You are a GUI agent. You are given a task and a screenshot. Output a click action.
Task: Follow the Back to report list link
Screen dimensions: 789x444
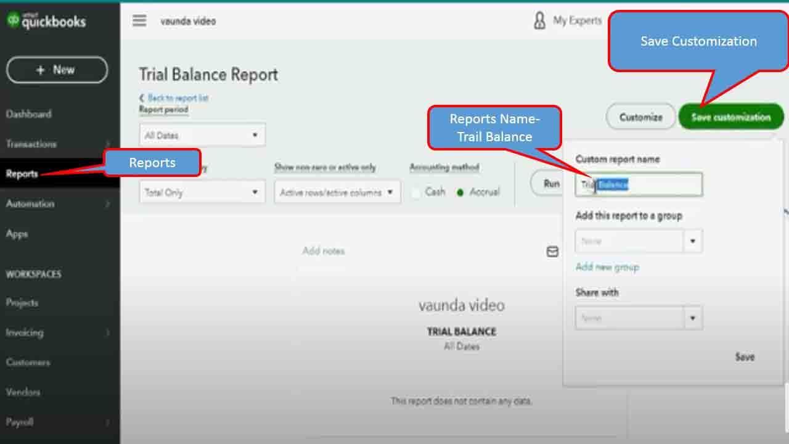(x=178, y=98)
